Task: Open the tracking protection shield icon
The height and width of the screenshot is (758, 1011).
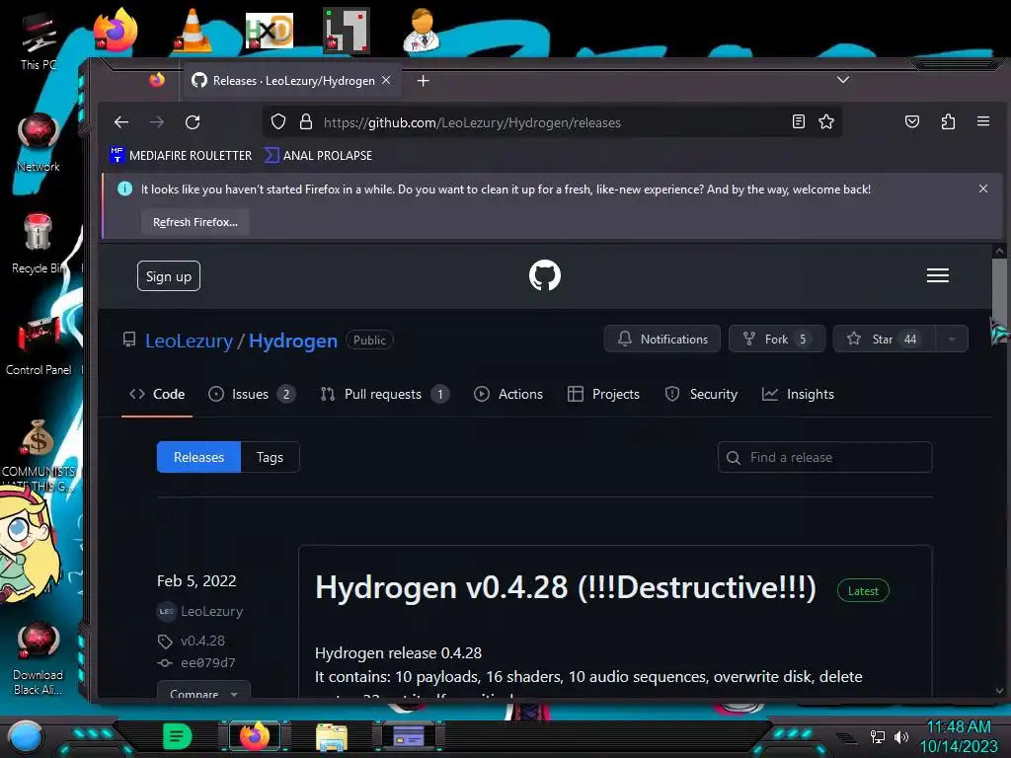Action: click(x=277, y=121)
